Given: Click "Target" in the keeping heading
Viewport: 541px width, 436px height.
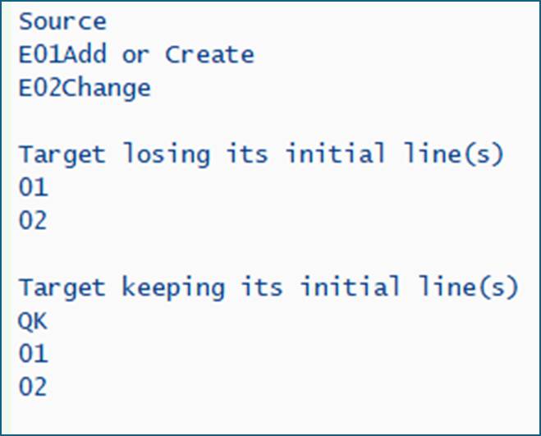Looking at the screenshot, I should click(x=62, y=287).
